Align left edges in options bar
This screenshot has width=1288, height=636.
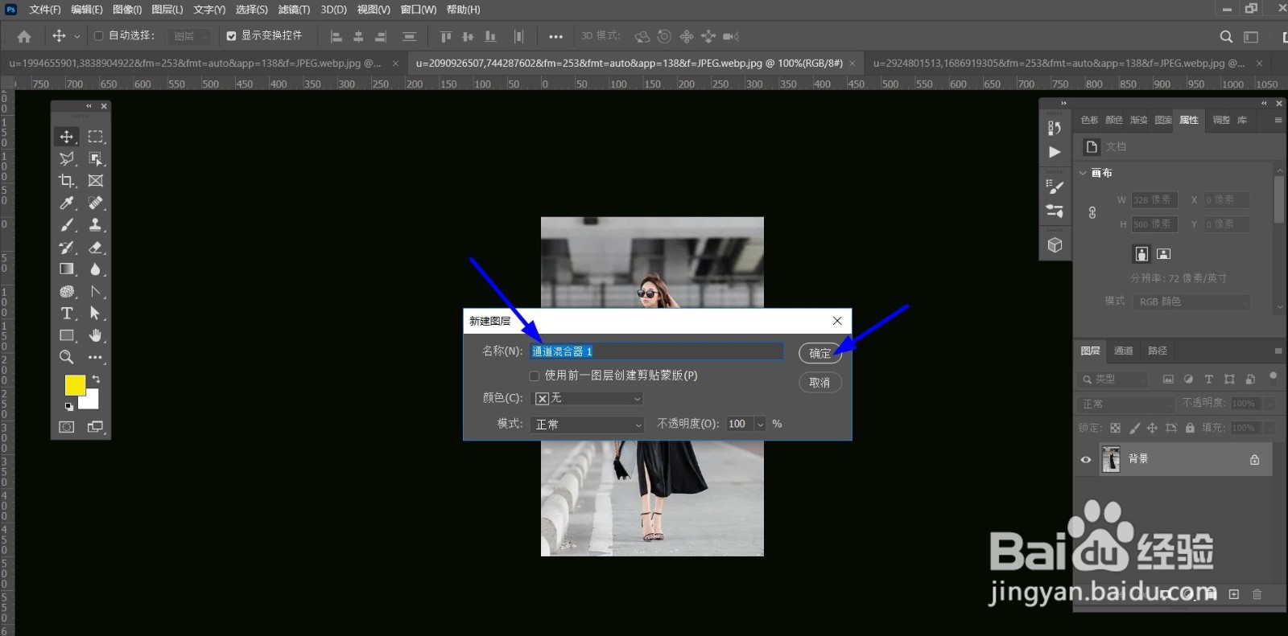pyautogui.click(x=336, y=36)
